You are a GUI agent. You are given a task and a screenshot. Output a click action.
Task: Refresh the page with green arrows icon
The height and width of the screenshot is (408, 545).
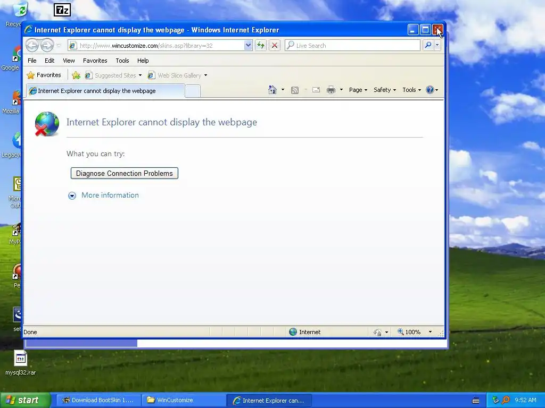(x=261, y=46)
